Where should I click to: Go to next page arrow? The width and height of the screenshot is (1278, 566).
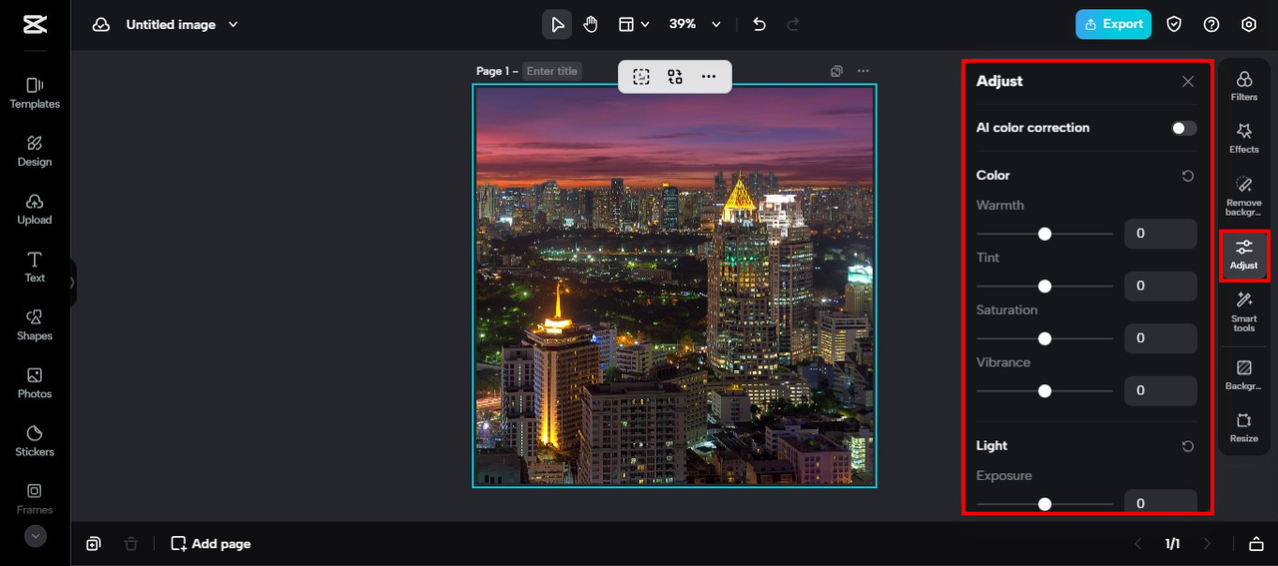(1207, 544)
